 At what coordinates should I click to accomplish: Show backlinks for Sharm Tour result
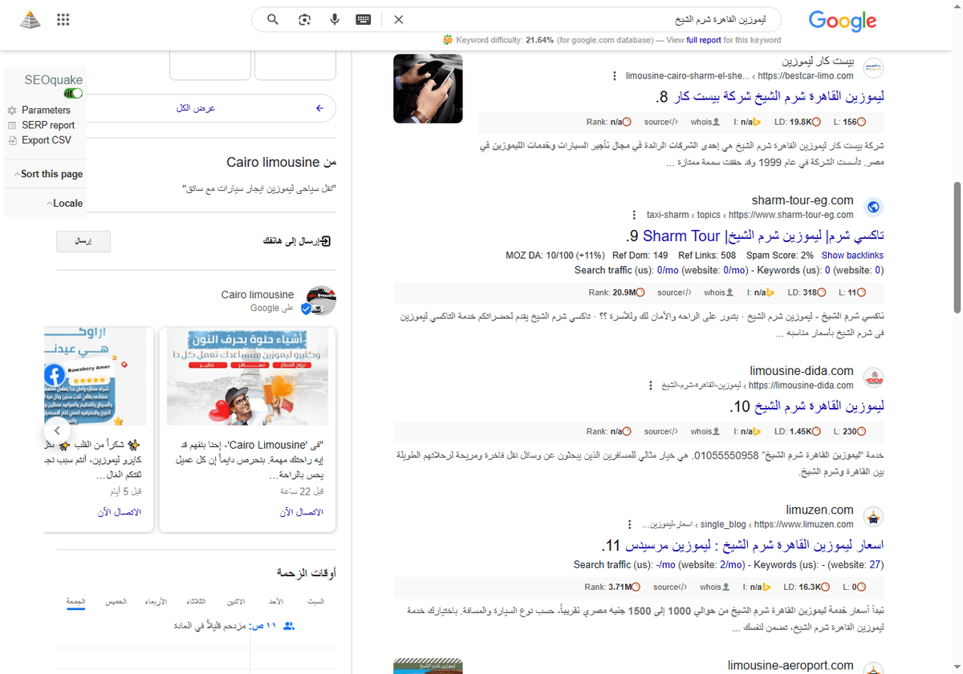coord(852,255)
